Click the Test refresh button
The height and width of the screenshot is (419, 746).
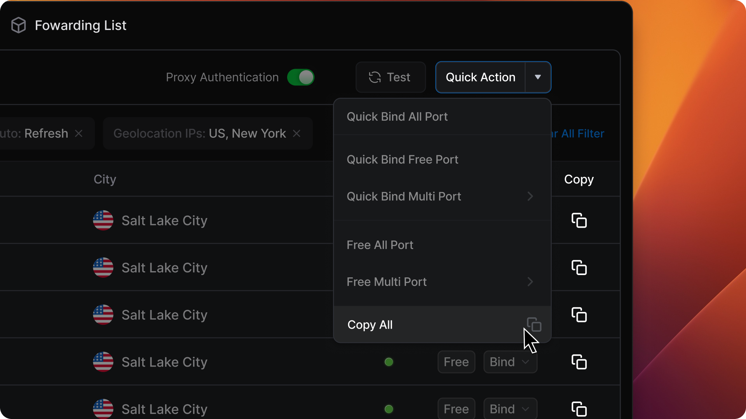pos(390,77)
